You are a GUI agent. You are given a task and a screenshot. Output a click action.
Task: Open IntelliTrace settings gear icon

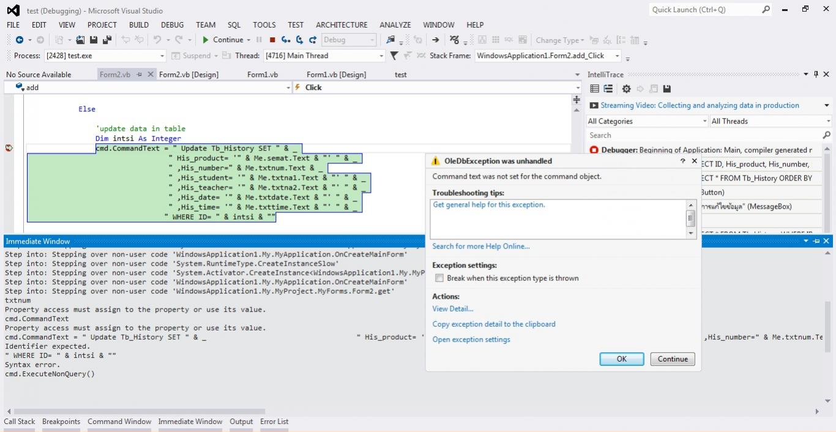tap(626, 89)
